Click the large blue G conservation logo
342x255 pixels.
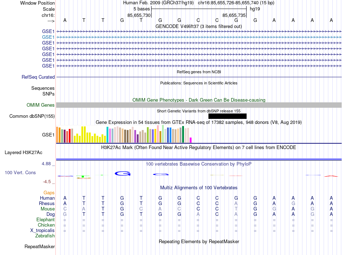pos(122,173)
